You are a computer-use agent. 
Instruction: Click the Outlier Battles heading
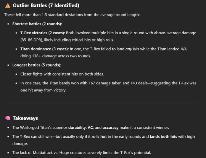point(46,5)
